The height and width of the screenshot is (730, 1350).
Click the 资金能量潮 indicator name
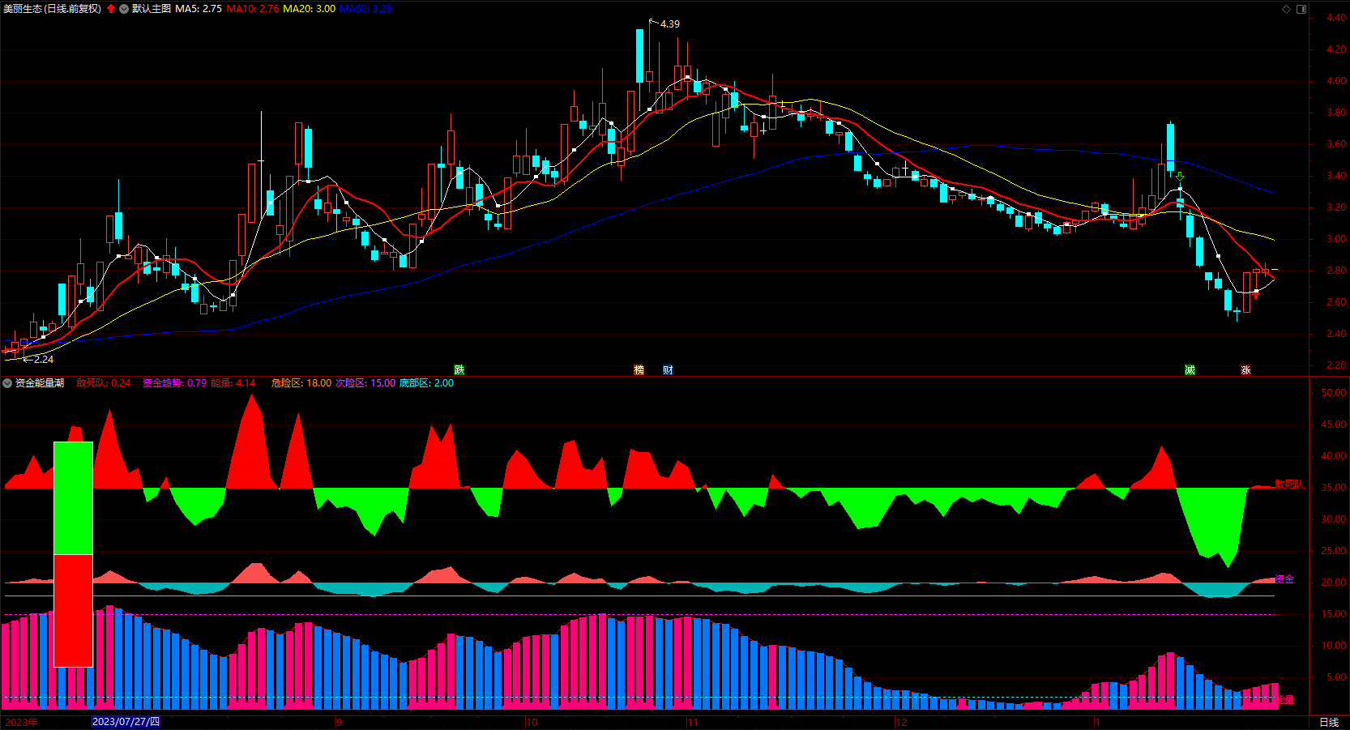(x=40, y=383)
